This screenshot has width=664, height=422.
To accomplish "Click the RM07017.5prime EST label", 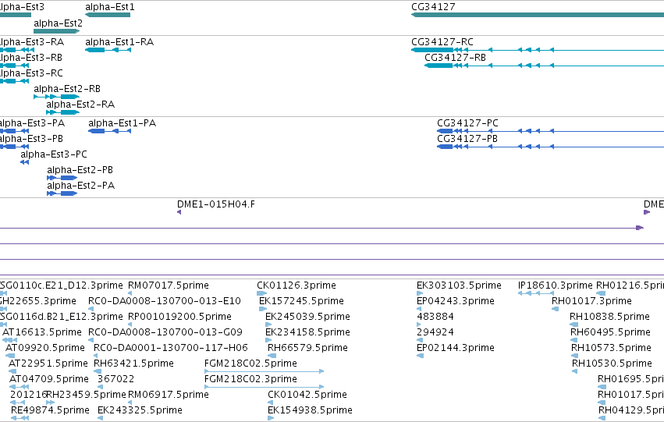I will 169,285.
